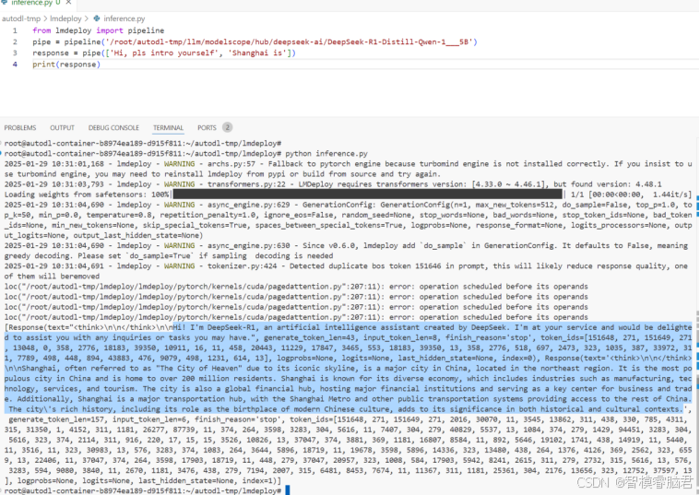This screenshot has height=495, width=700.
Task: Click the transformers.py:22 version warning line
Action: 333,184
